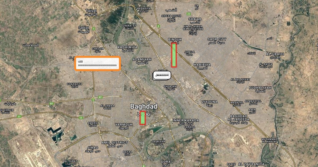The image size is (318, 167).
Task: Click route 1 shield beside Sabiat
Action: (x=94, y=29)
